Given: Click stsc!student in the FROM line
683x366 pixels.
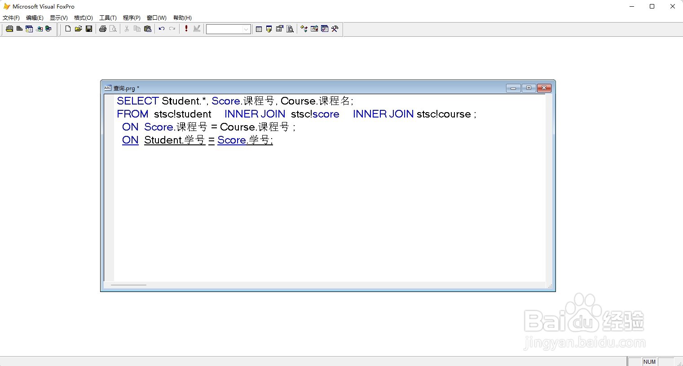Looking at the screenshot, I should pyautogui.click(x=182, y=114).
